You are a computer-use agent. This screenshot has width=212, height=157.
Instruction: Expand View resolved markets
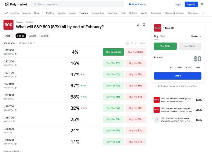tap(12, 151)
